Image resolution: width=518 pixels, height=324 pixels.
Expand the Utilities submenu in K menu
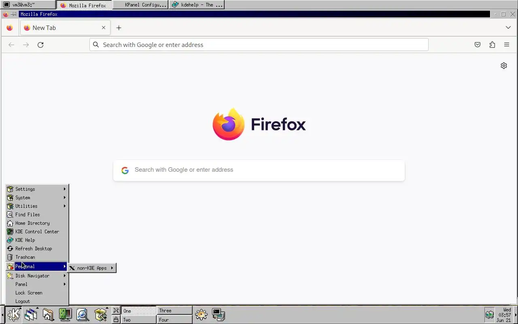(37, 206)
